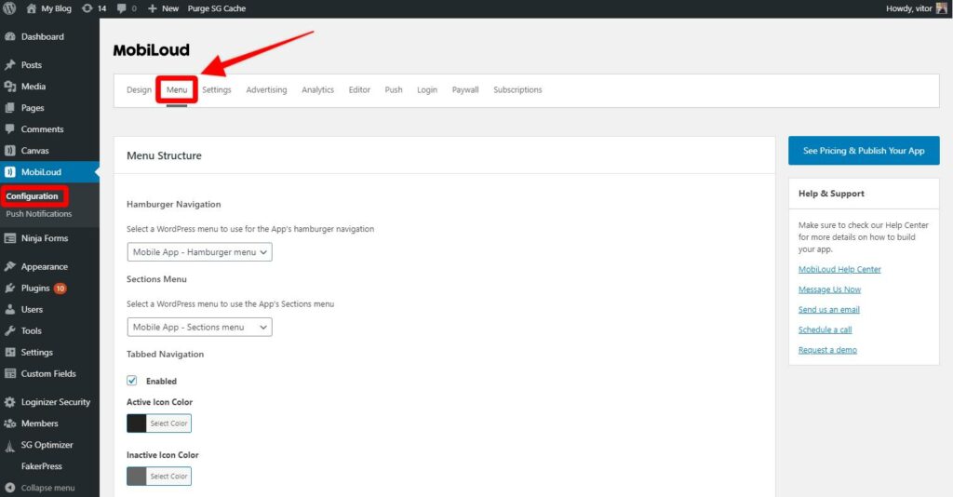The width and height of the screenshot is (953, 497).
Task: Click the Dashboard gauge icon
Action: click(9, 36)
